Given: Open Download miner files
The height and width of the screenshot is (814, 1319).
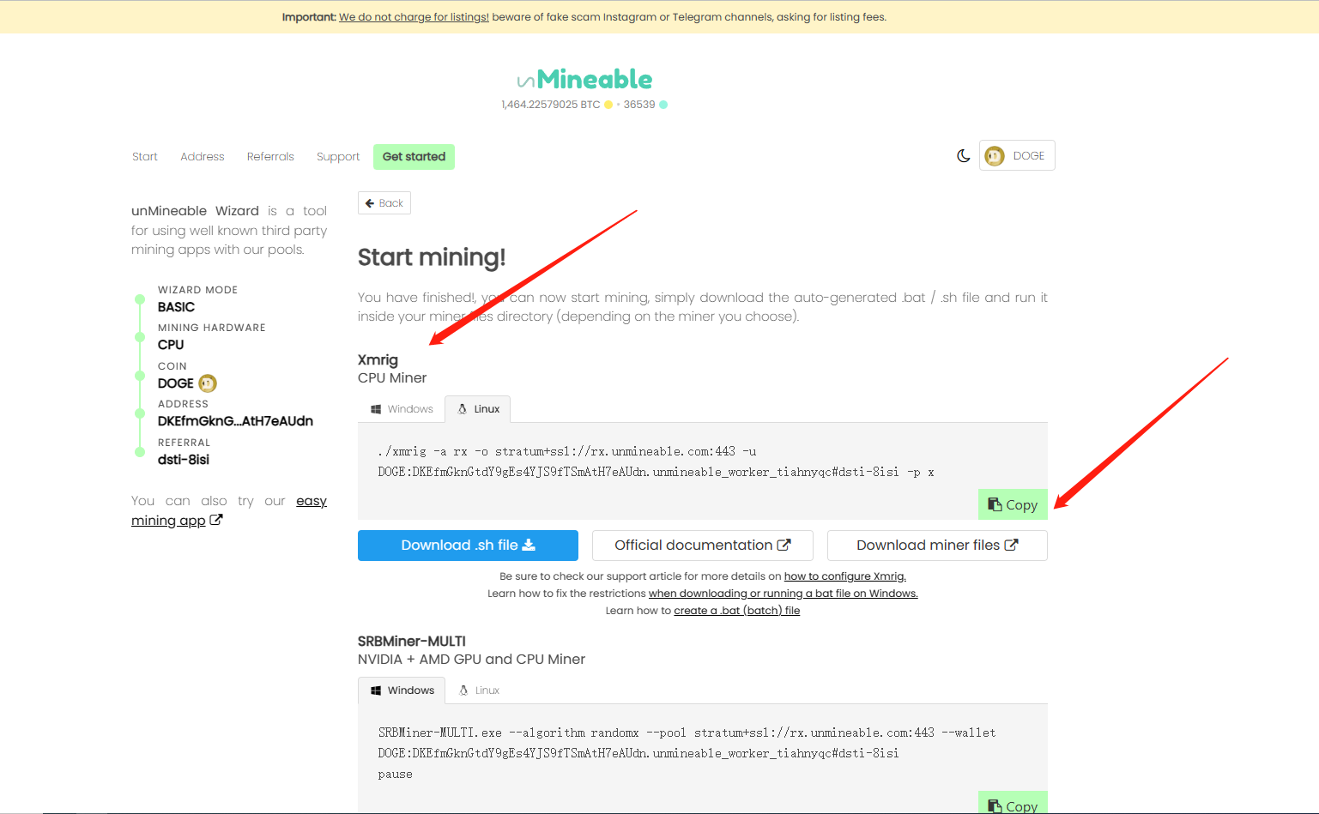Looking at the screenshot, I should tap(937, 546).
